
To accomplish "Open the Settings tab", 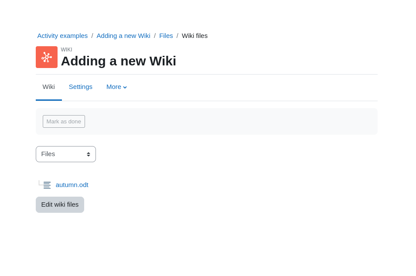I will click(81, 87).
